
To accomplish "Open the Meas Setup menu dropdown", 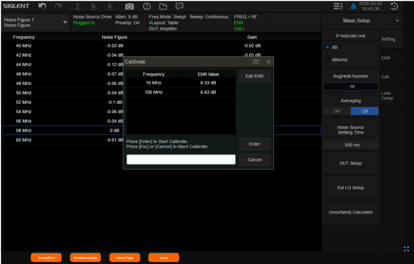I will coord(397,21).
